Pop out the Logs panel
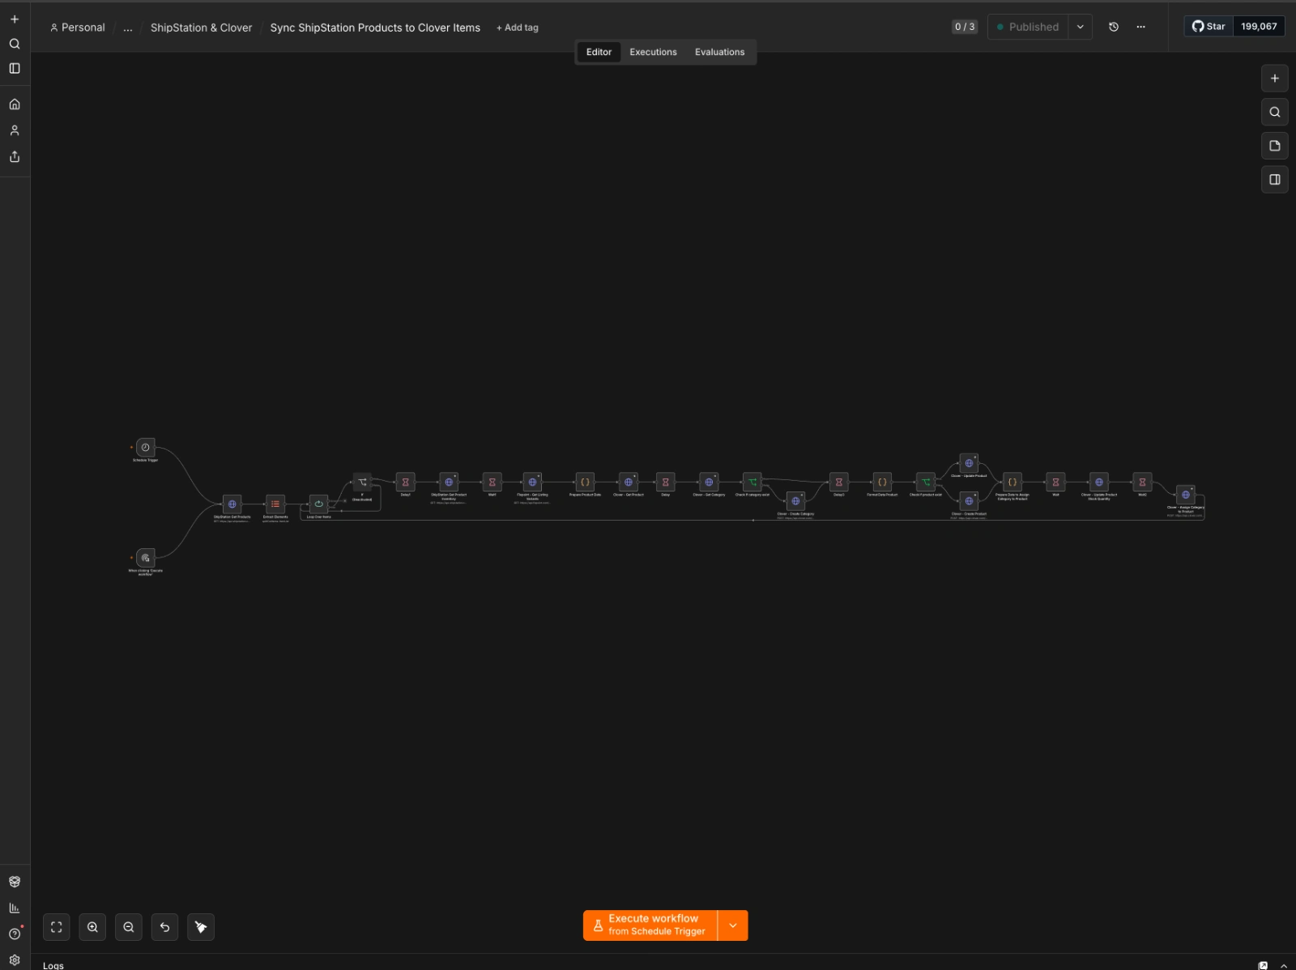Image resolution: width=1296 pixels, height=970 pixels. (1263, 965)
